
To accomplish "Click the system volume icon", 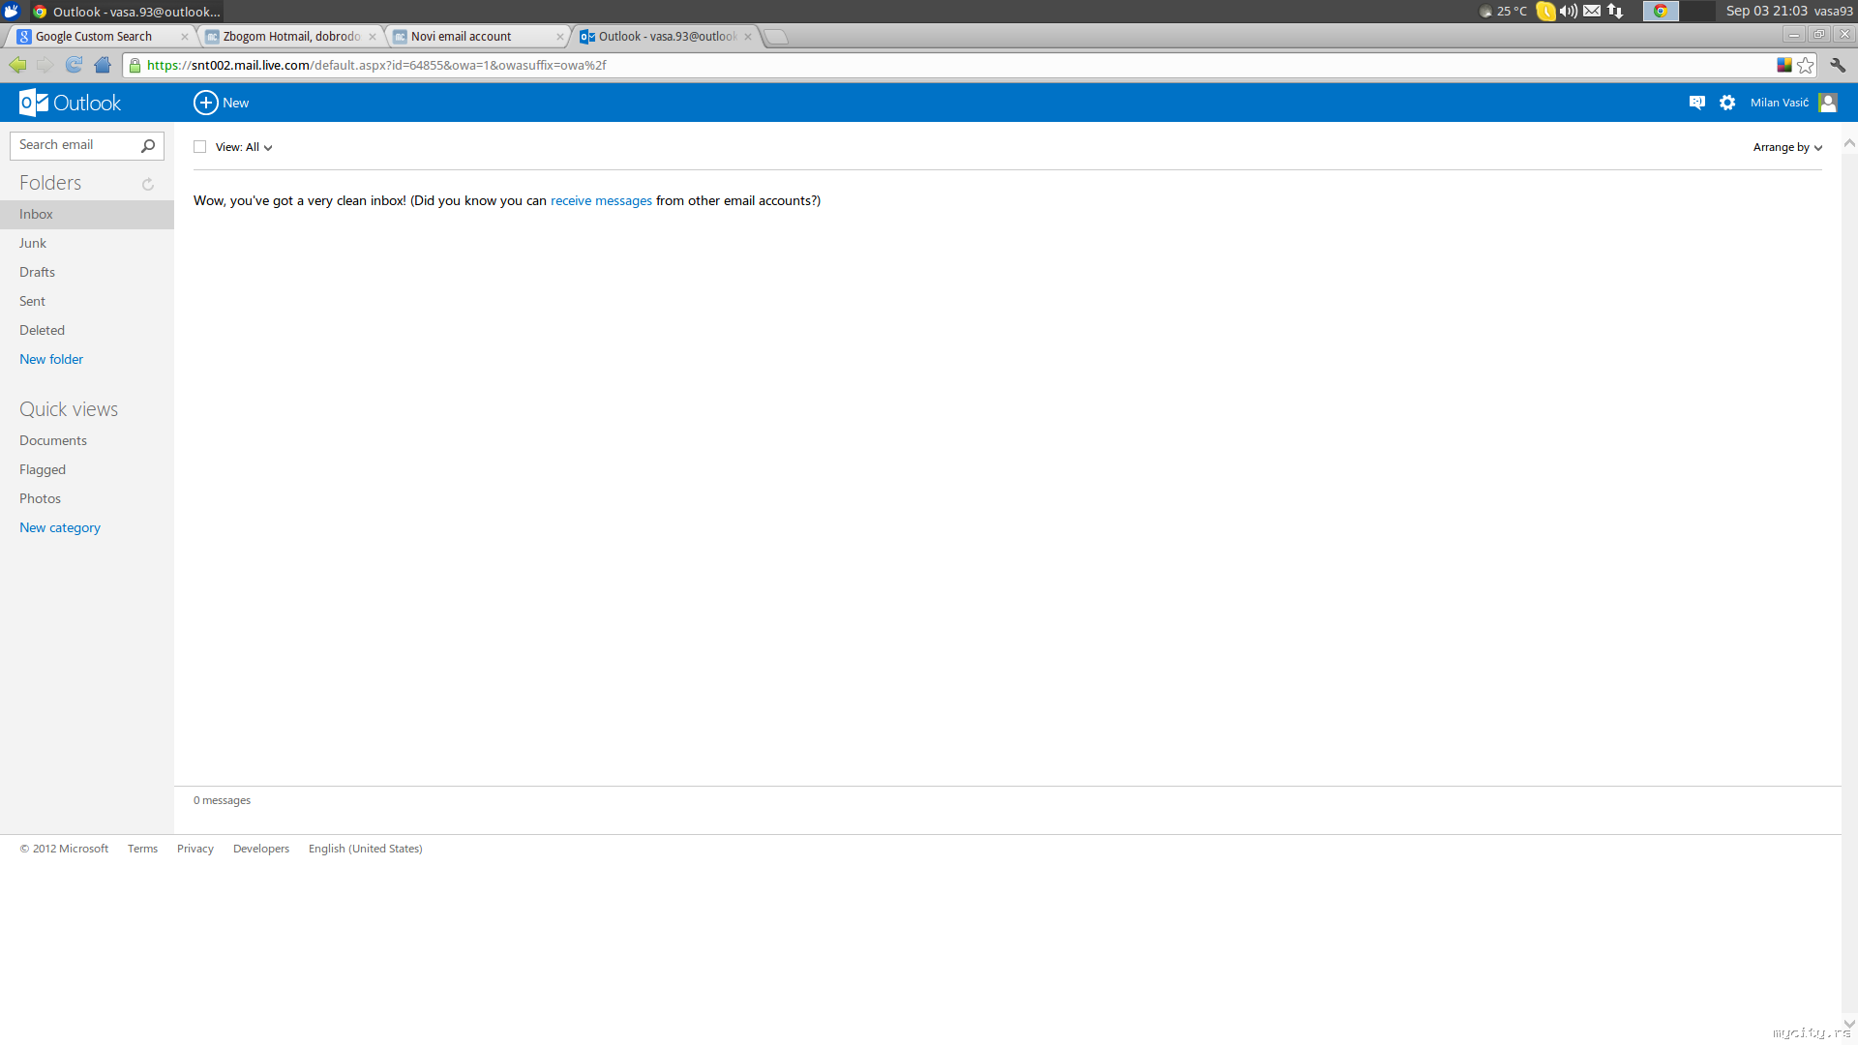I will pos(1569,12).
